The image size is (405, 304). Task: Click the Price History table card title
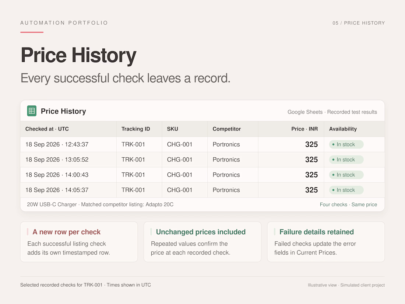63,111
